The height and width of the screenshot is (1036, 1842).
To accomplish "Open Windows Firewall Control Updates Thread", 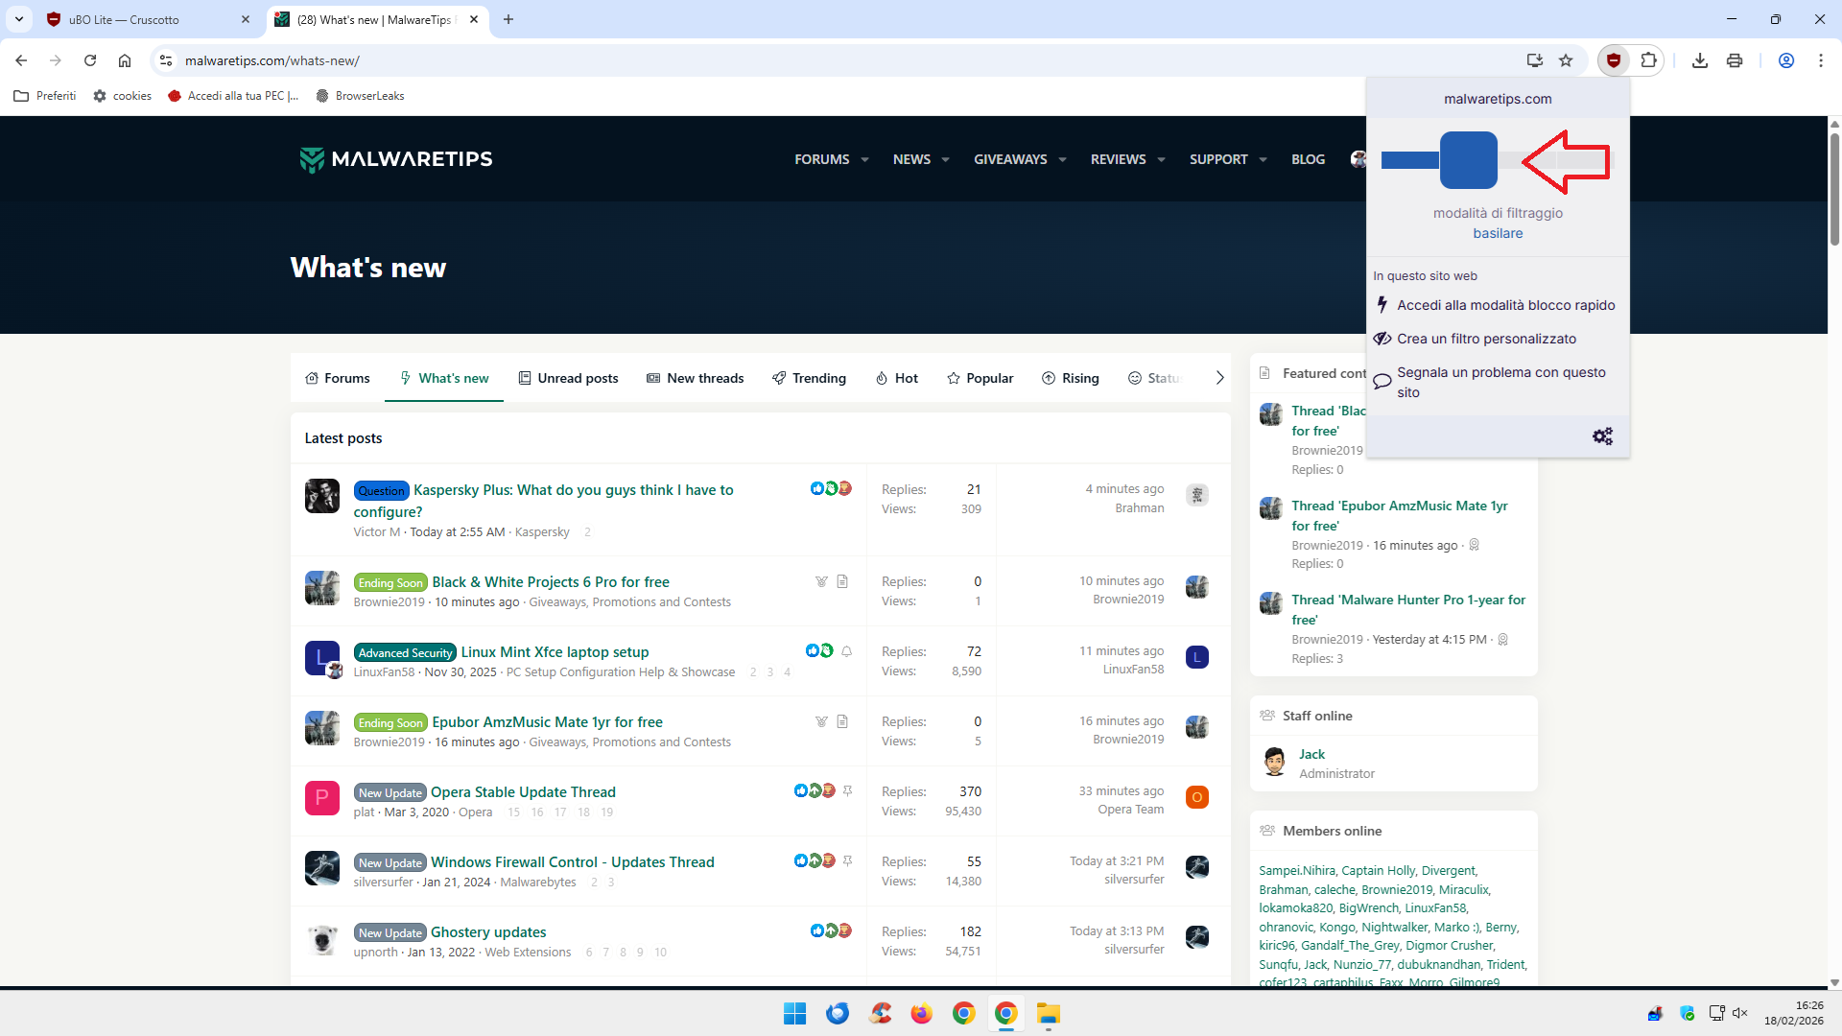I will coord(572,862).
